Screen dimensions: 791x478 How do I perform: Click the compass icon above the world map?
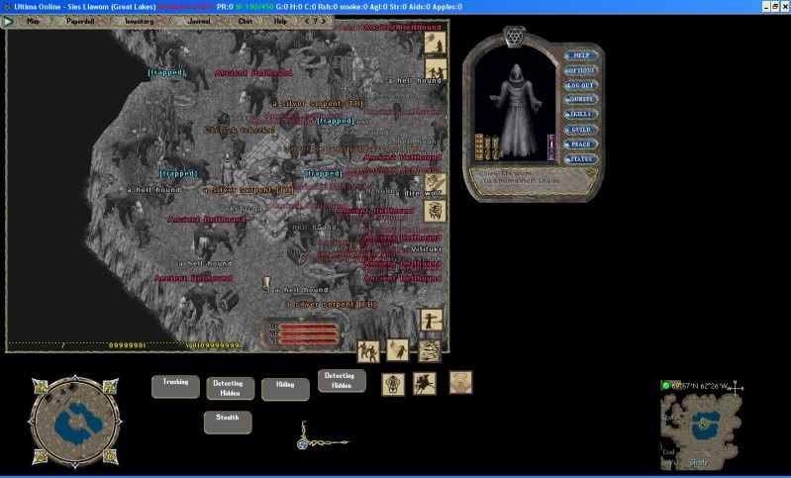coord(736,387)
